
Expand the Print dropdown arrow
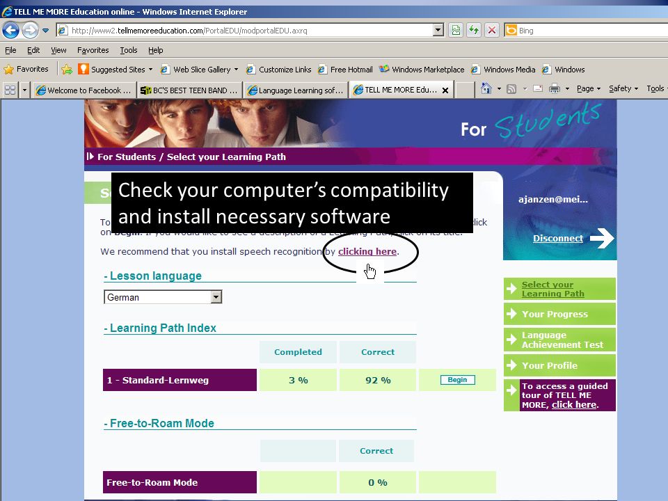(567, 88)
